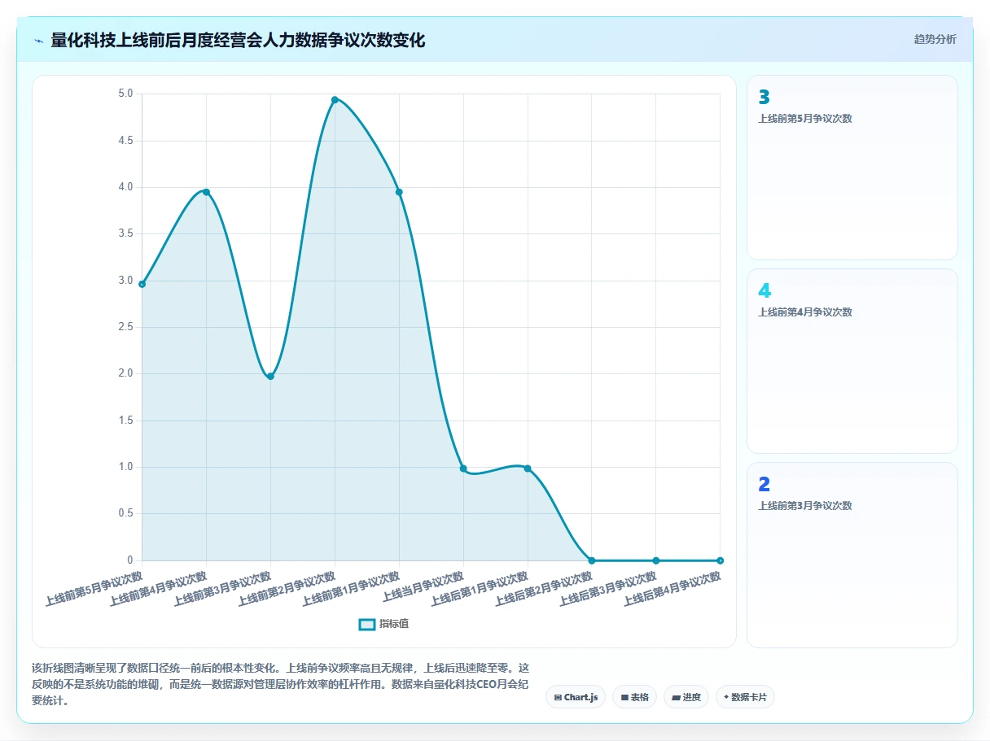Select the 上线前第5月 data point
This screenshot has width=990, height=741.
[x=142, y=284]
